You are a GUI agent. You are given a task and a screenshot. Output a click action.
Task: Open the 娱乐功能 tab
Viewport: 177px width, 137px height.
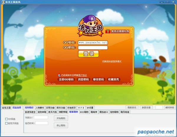click(x=61, y=108)
